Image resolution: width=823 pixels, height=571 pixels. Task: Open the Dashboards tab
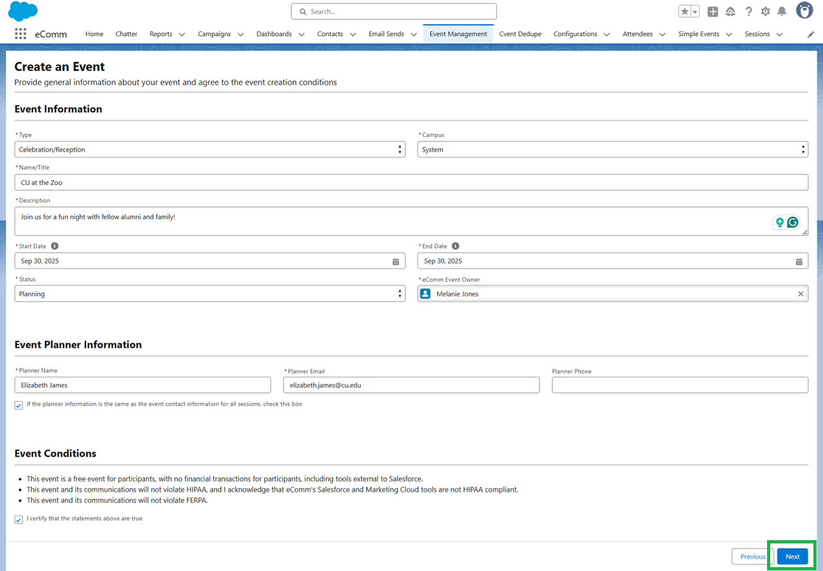point(274,34)
